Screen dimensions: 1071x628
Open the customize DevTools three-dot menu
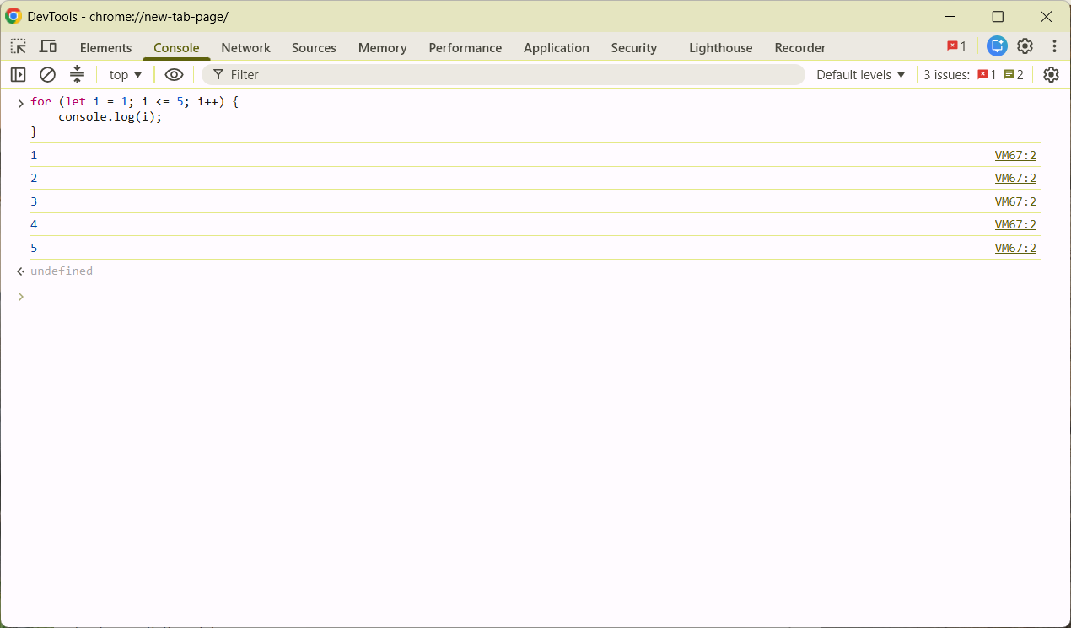click(1054, 46)
